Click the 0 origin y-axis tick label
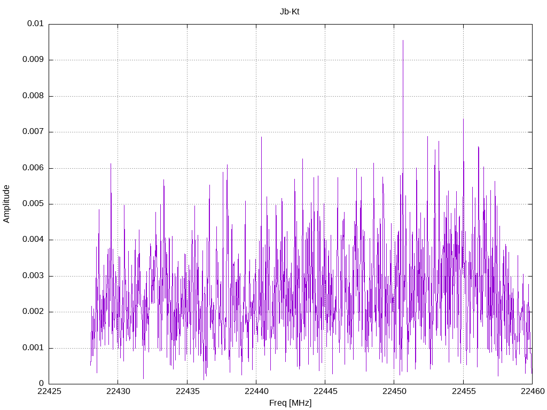 click(41, 384)
